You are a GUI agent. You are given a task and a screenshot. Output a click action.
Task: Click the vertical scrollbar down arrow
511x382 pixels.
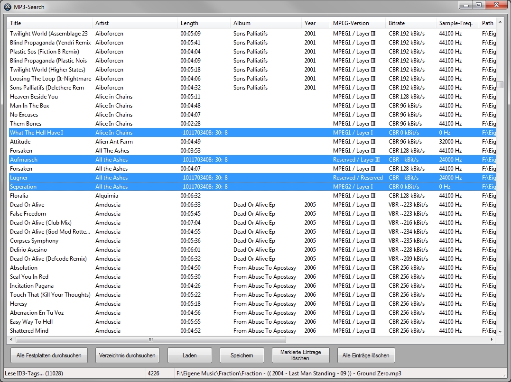pos(500,331)
